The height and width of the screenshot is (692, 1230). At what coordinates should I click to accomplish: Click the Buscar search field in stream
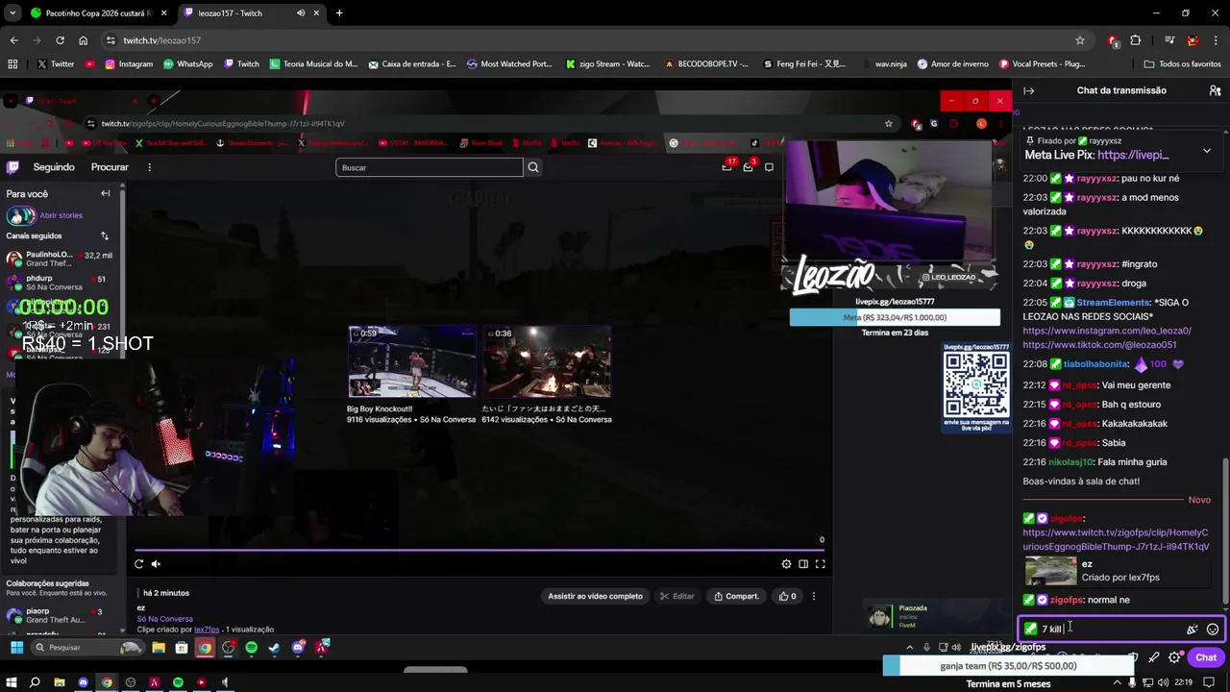[x=430, y=167]
